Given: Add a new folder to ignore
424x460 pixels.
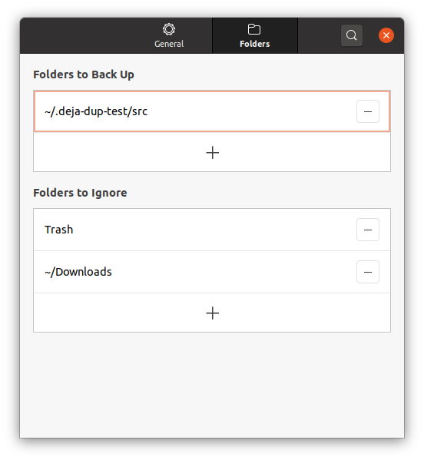Looking at the screenshot, I should pos(212,313).
